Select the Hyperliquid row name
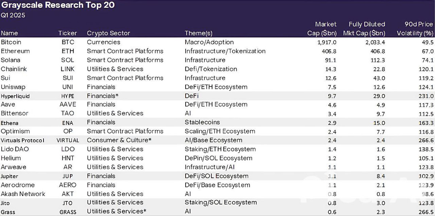The width and height of the screenshot is (435, 216). click(x=15, y=96)
